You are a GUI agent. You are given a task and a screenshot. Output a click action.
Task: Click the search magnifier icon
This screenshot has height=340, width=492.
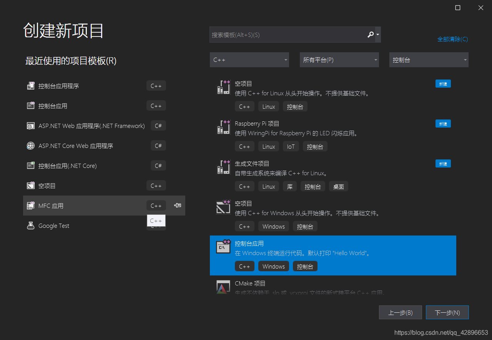pyautogui.click(x=370, y=35)
